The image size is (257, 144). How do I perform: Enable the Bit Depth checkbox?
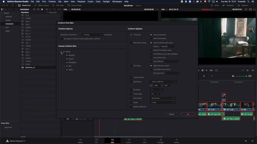[131, 90]
